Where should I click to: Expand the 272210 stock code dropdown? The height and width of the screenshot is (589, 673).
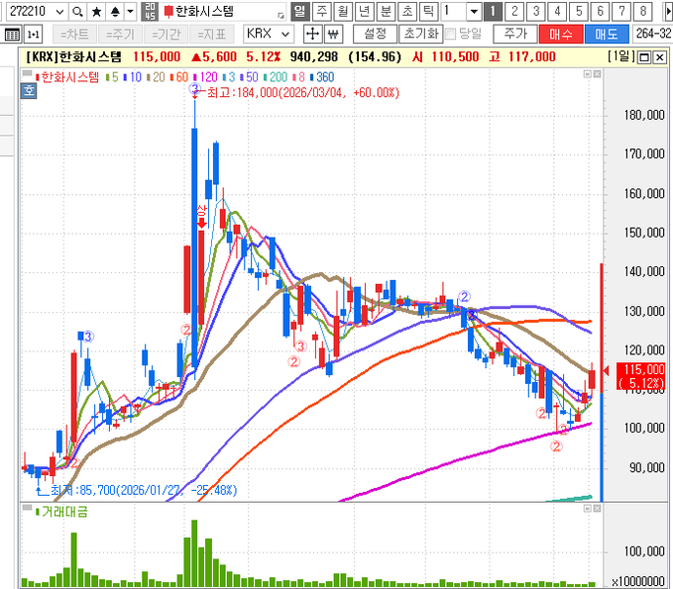coord(59,12)
